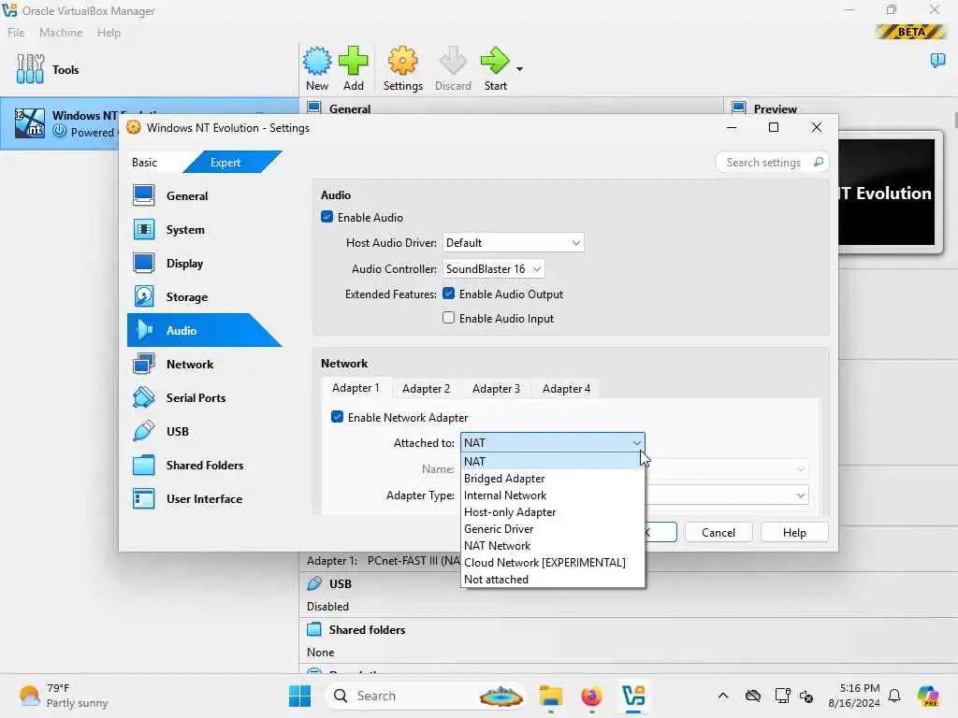The image size is (958, 718).
Task: Select the Adapter 3 tab
Action: pos(496,389)
